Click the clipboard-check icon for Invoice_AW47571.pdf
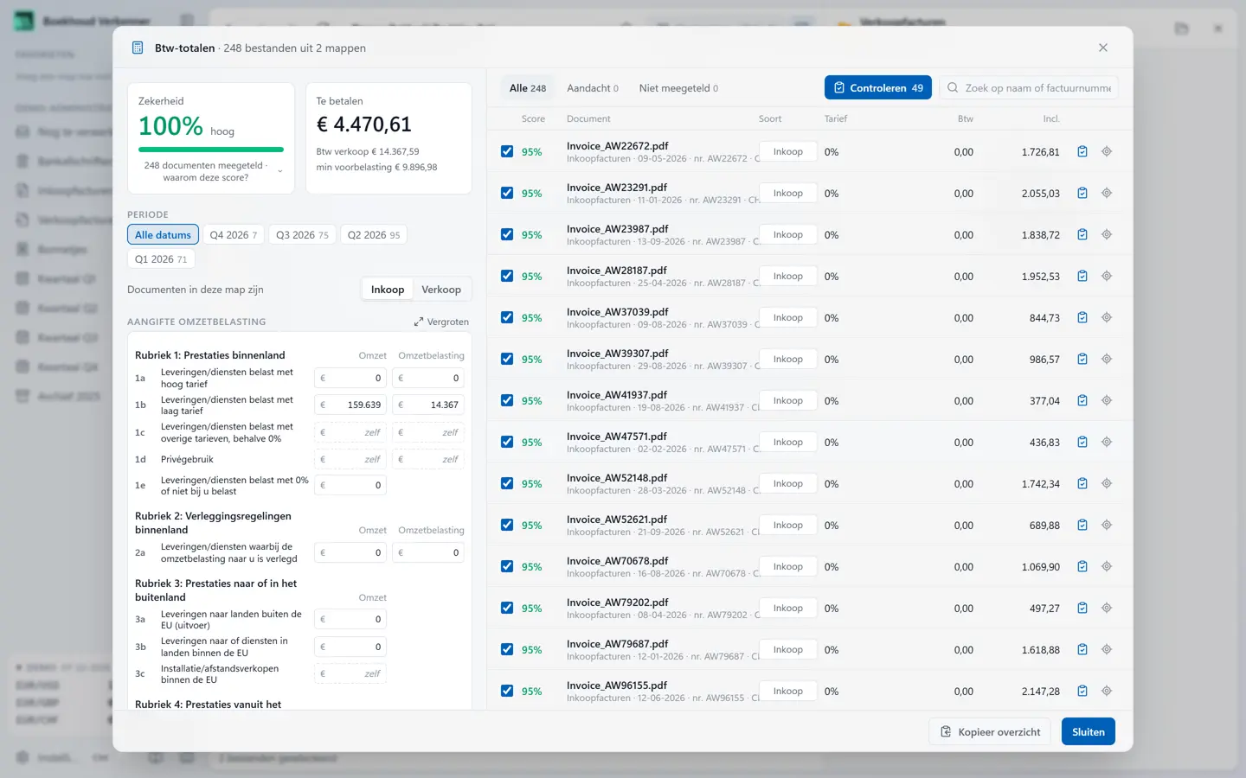Viewport: 1246px width, 778px height. point(1082,442)
